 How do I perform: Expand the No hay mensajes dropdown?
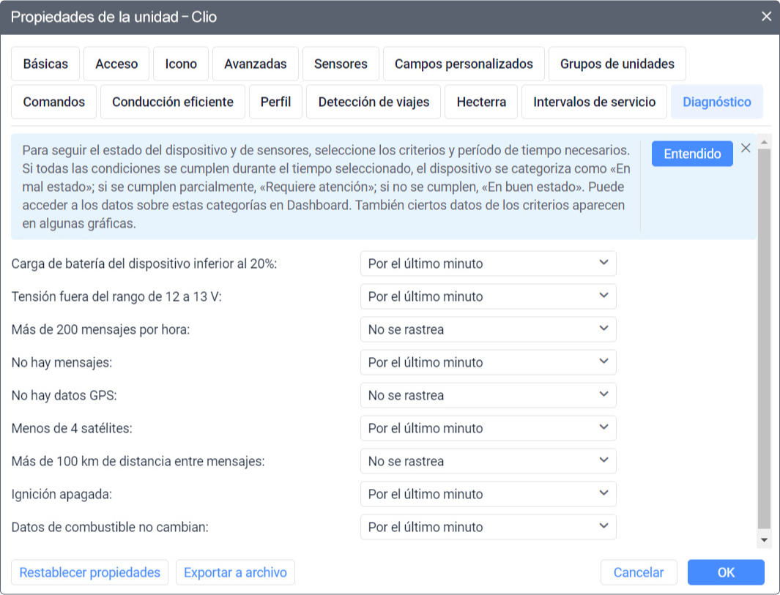(x=488, y=362)
